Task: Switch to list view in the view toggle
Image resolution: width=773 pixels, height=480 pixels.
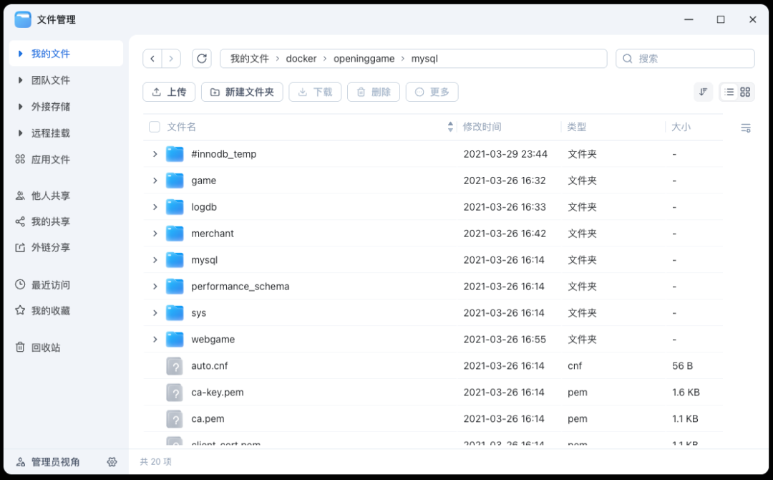Action: [730, 92]
